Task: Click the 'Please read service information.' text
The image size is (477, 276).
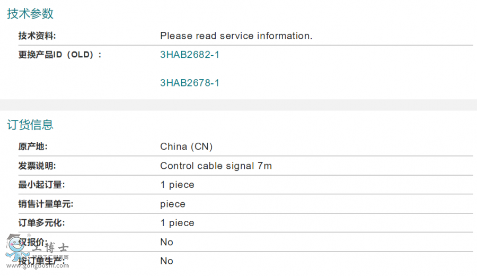Action: click(236, 36)
